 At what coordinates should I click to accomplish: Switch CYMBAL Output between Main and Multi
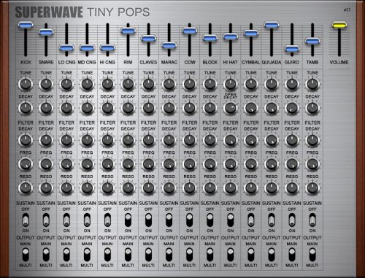click(x=251, y=255)
